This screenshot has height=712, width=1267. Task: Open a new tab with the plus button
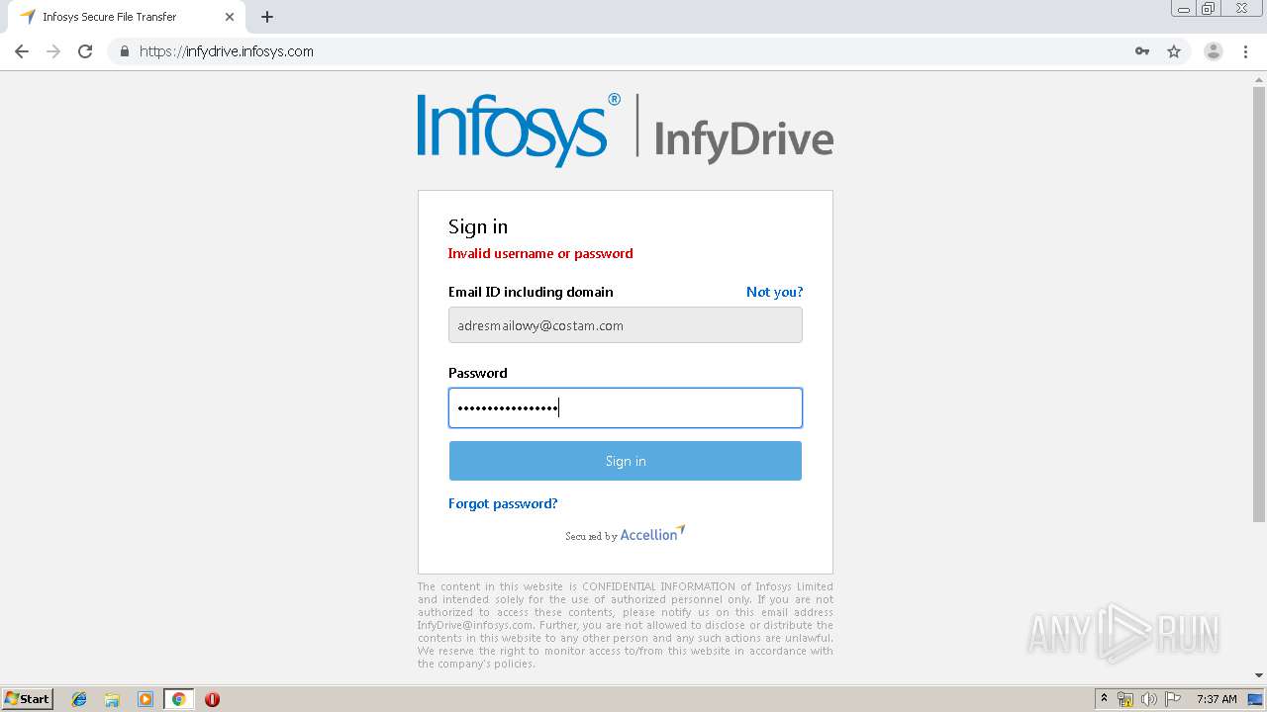(267, 17)
